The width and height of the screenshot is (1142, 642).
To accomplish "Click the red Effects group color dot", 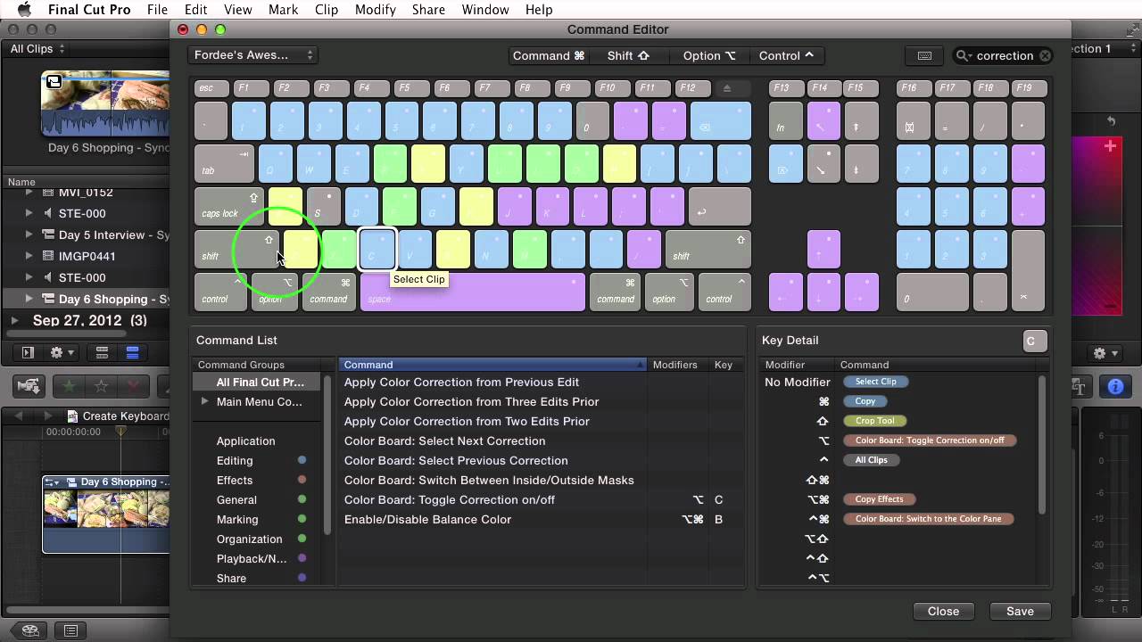I will [302, 480].
